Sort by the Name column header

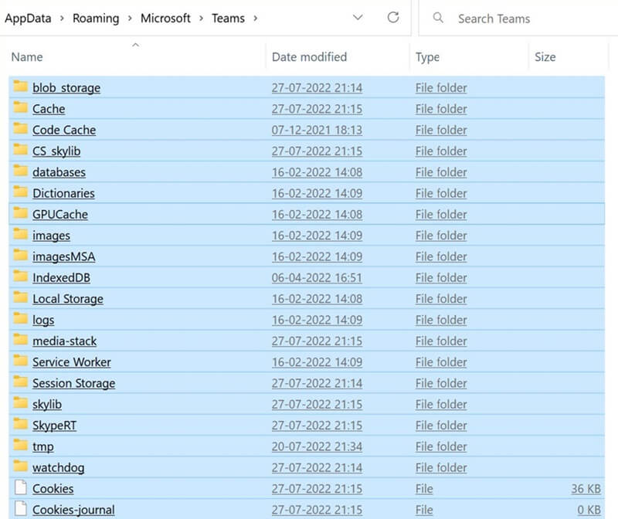(x=27, y=57)
